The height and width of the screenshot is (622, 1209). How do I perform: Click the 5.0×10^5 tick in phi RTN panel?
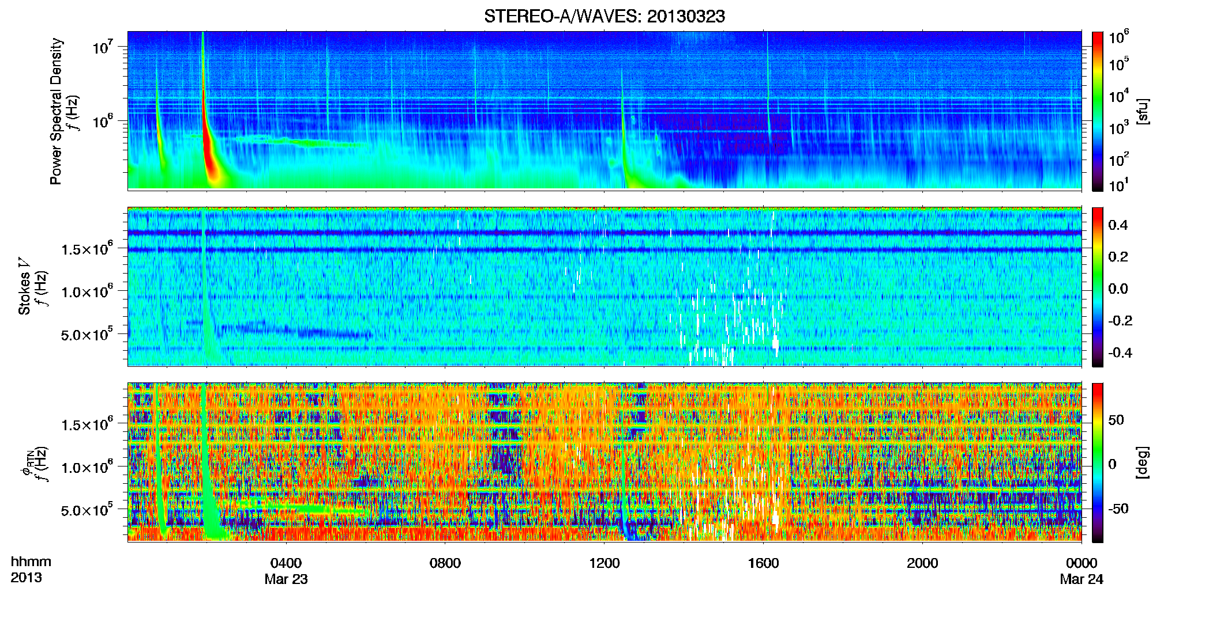point(87,509)
